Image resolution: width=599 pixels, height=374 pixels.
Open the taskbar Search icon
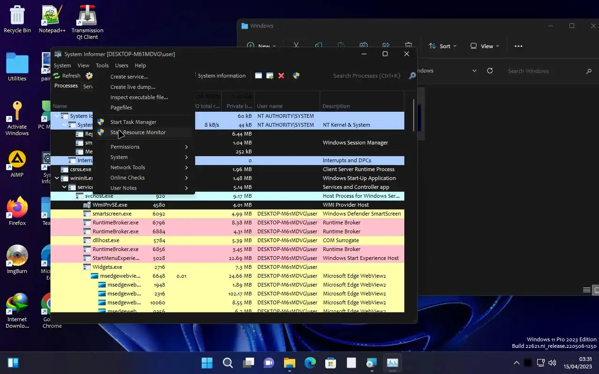pyautogui.click(x=227, y=363)
